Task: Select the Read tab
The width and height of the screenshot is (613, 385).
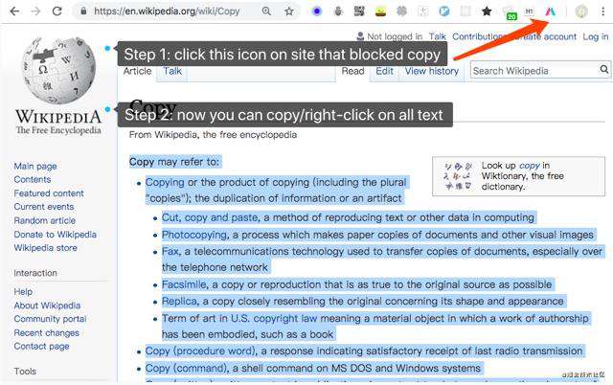Action: [352, 71]
